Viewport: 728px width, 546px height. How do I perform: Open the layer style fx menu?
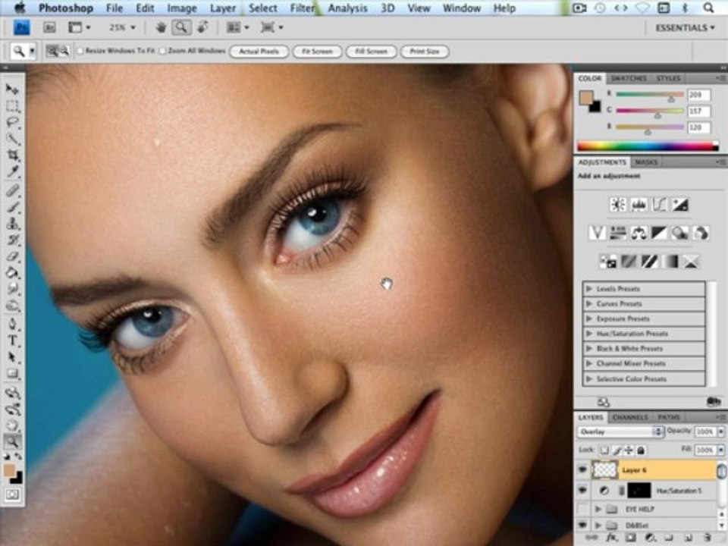[612, 537]
